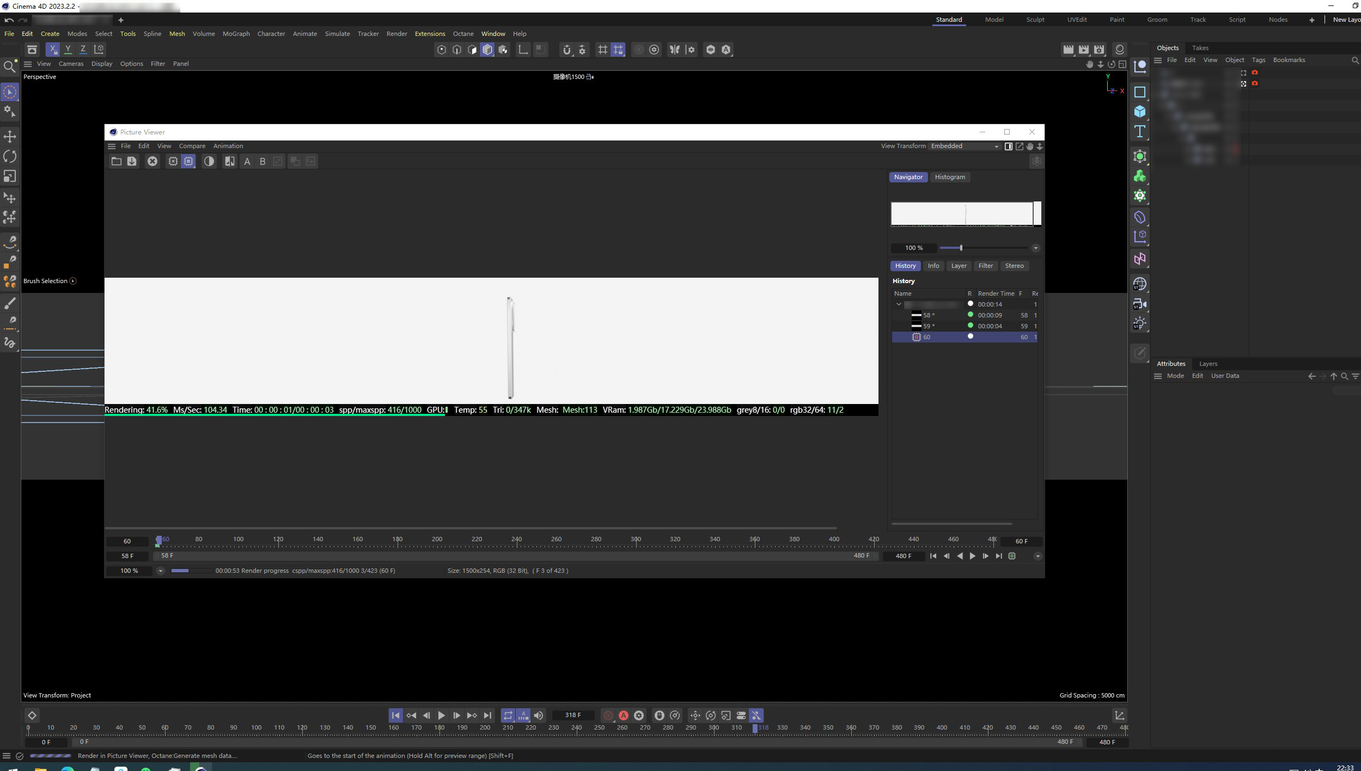Toggle X axis lock
The image size is (1361, 771).
(x=53, y=50)
